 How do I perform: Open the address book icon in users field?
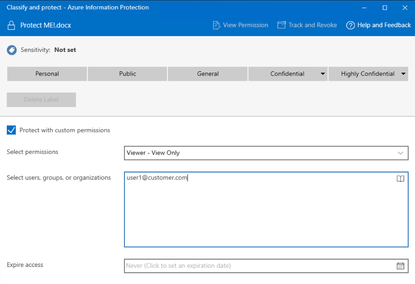pos(400,179)
